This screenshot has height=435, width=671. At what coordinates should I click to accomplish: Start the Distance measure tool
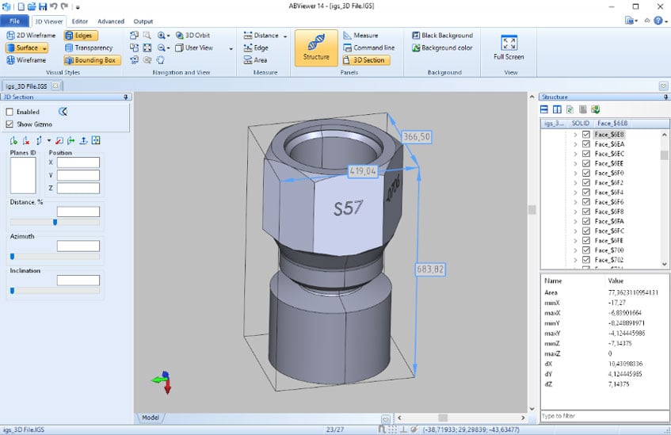pyautogui.click(x=261, y=35)
